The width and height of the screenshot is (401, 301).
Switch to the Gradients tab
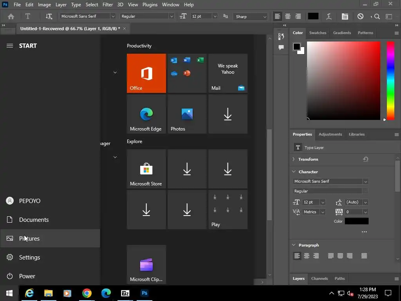coord(342,33)
